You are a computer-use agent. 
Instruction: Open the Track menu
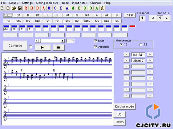coord(65,3)
